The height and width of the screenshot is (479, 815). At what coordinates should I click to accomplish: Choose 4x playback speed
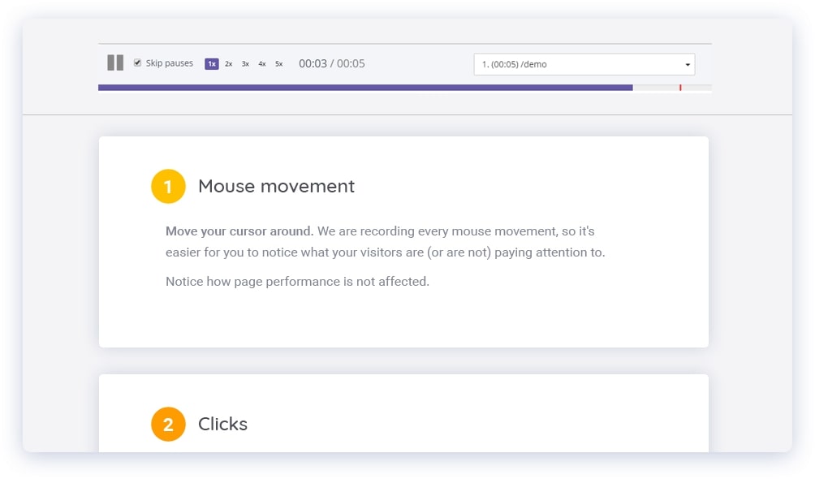point(262,64)
